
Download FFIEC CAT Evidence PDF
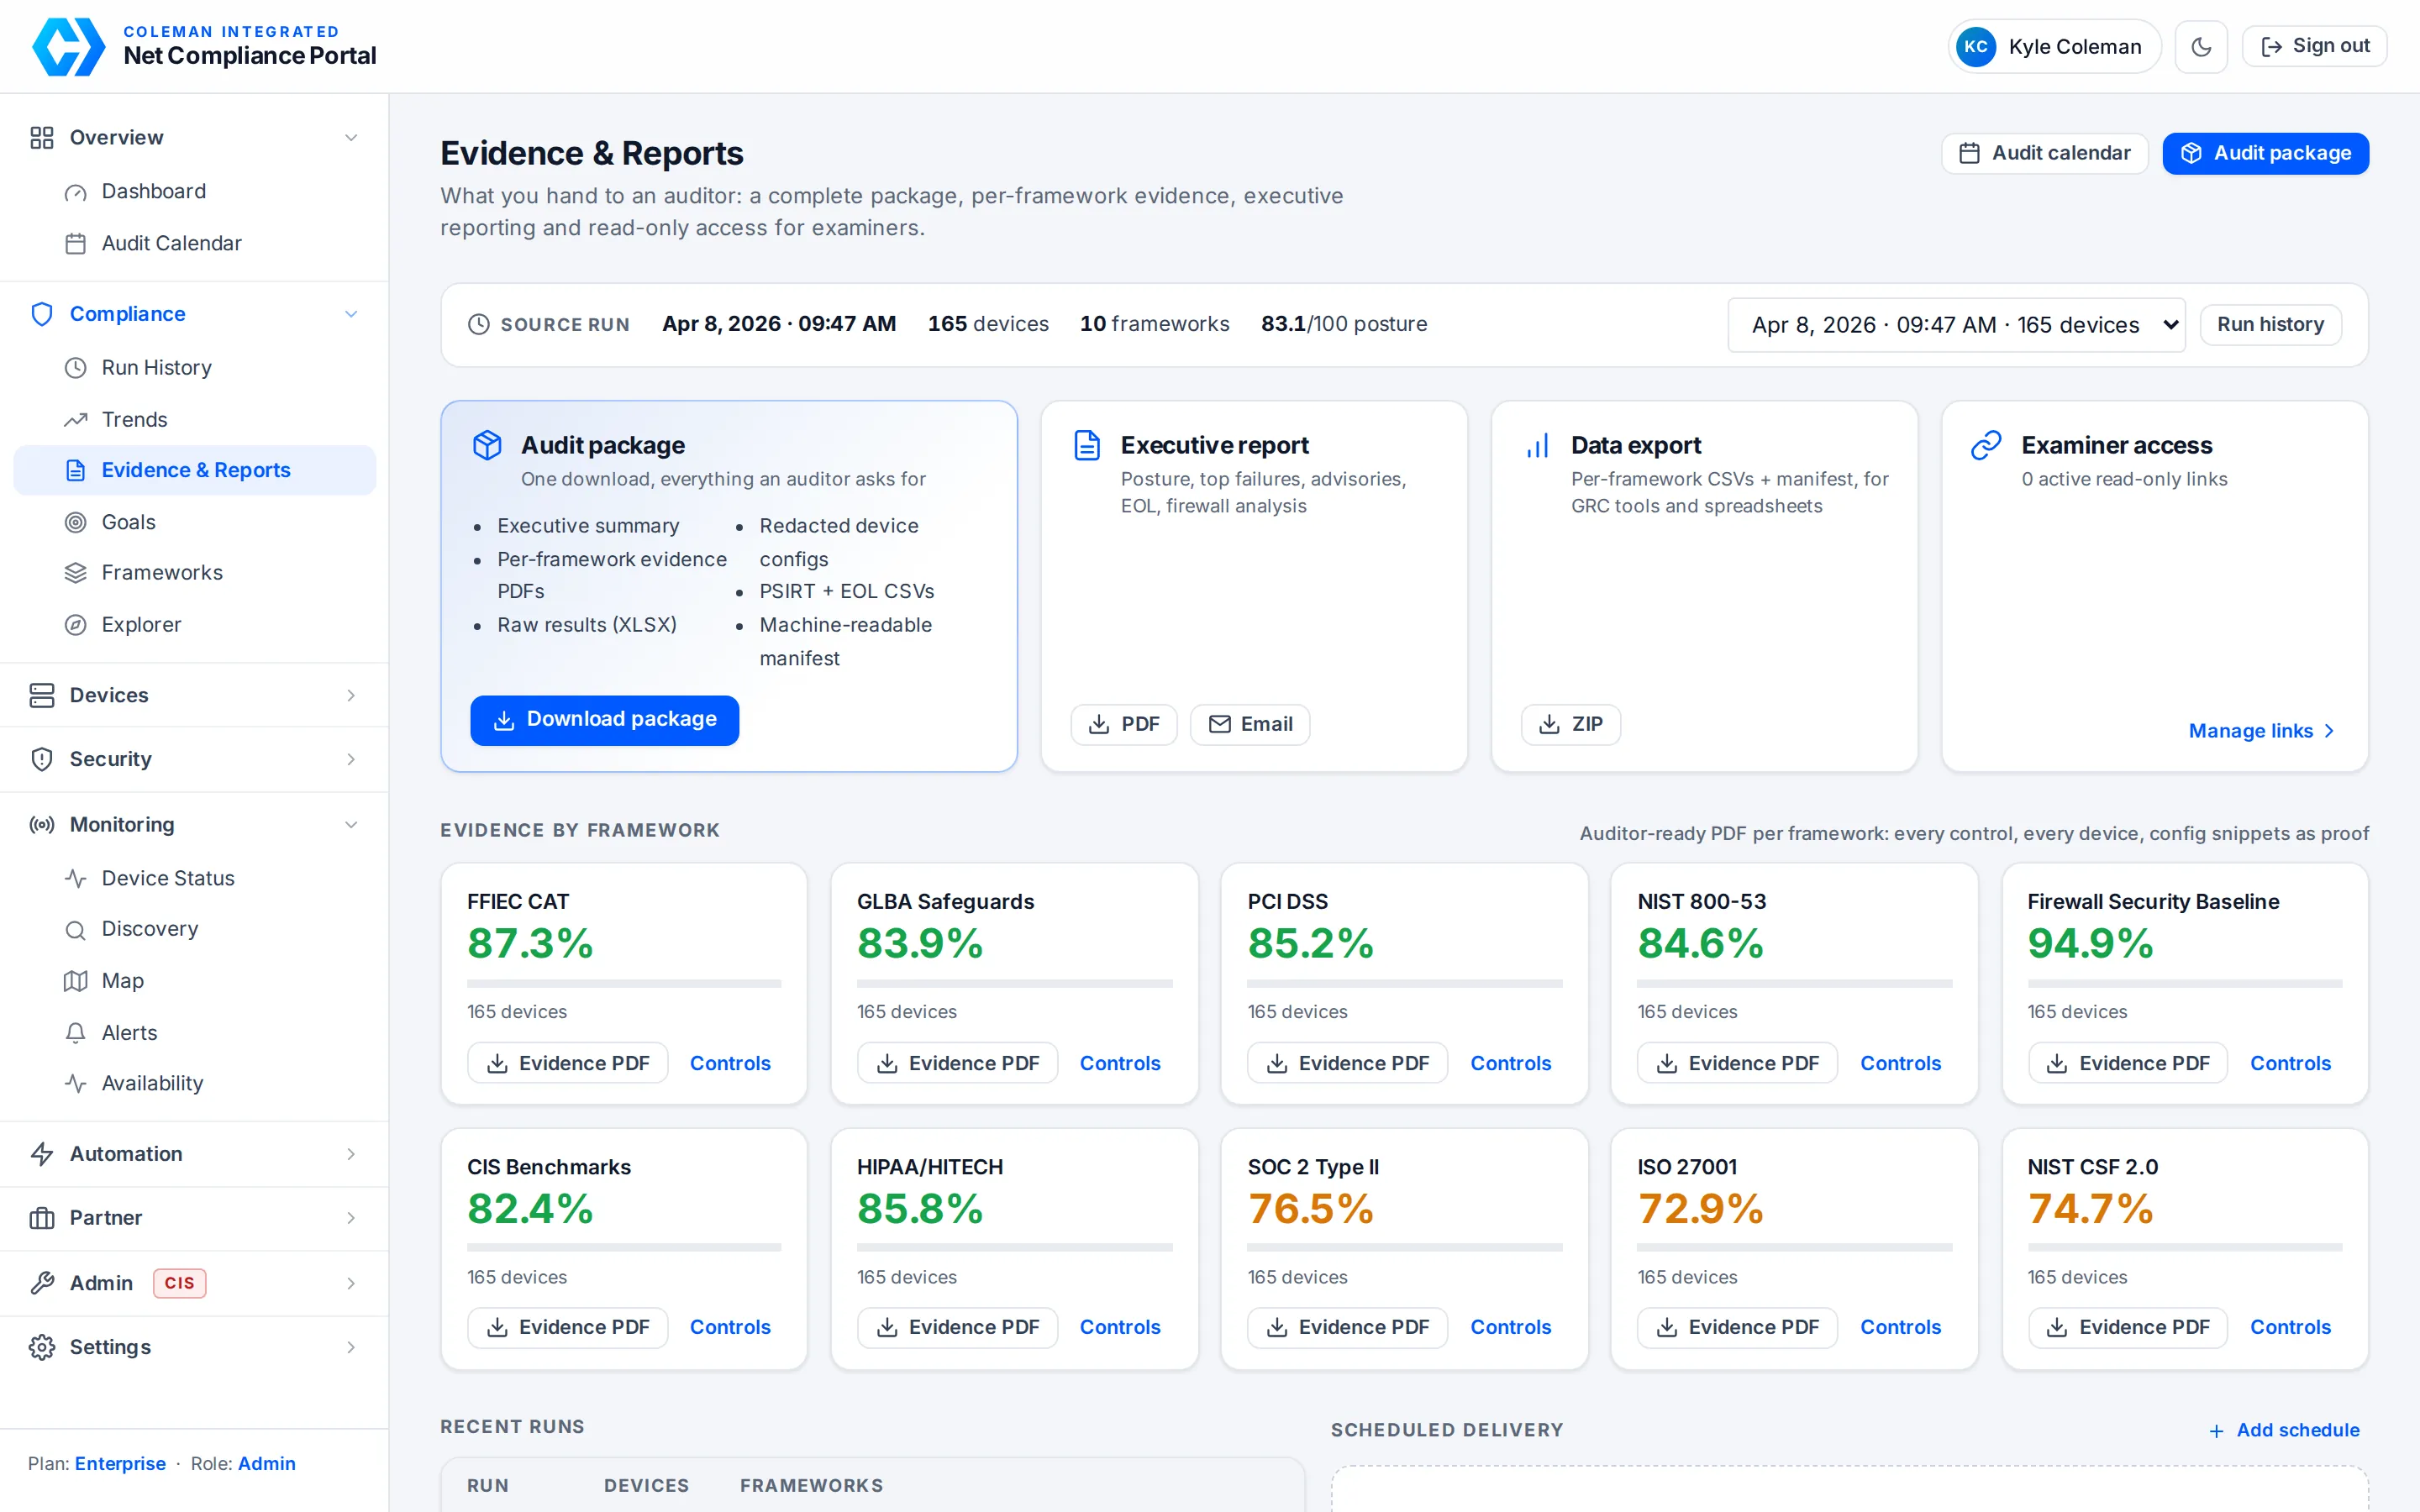[x=567, y=1063]
